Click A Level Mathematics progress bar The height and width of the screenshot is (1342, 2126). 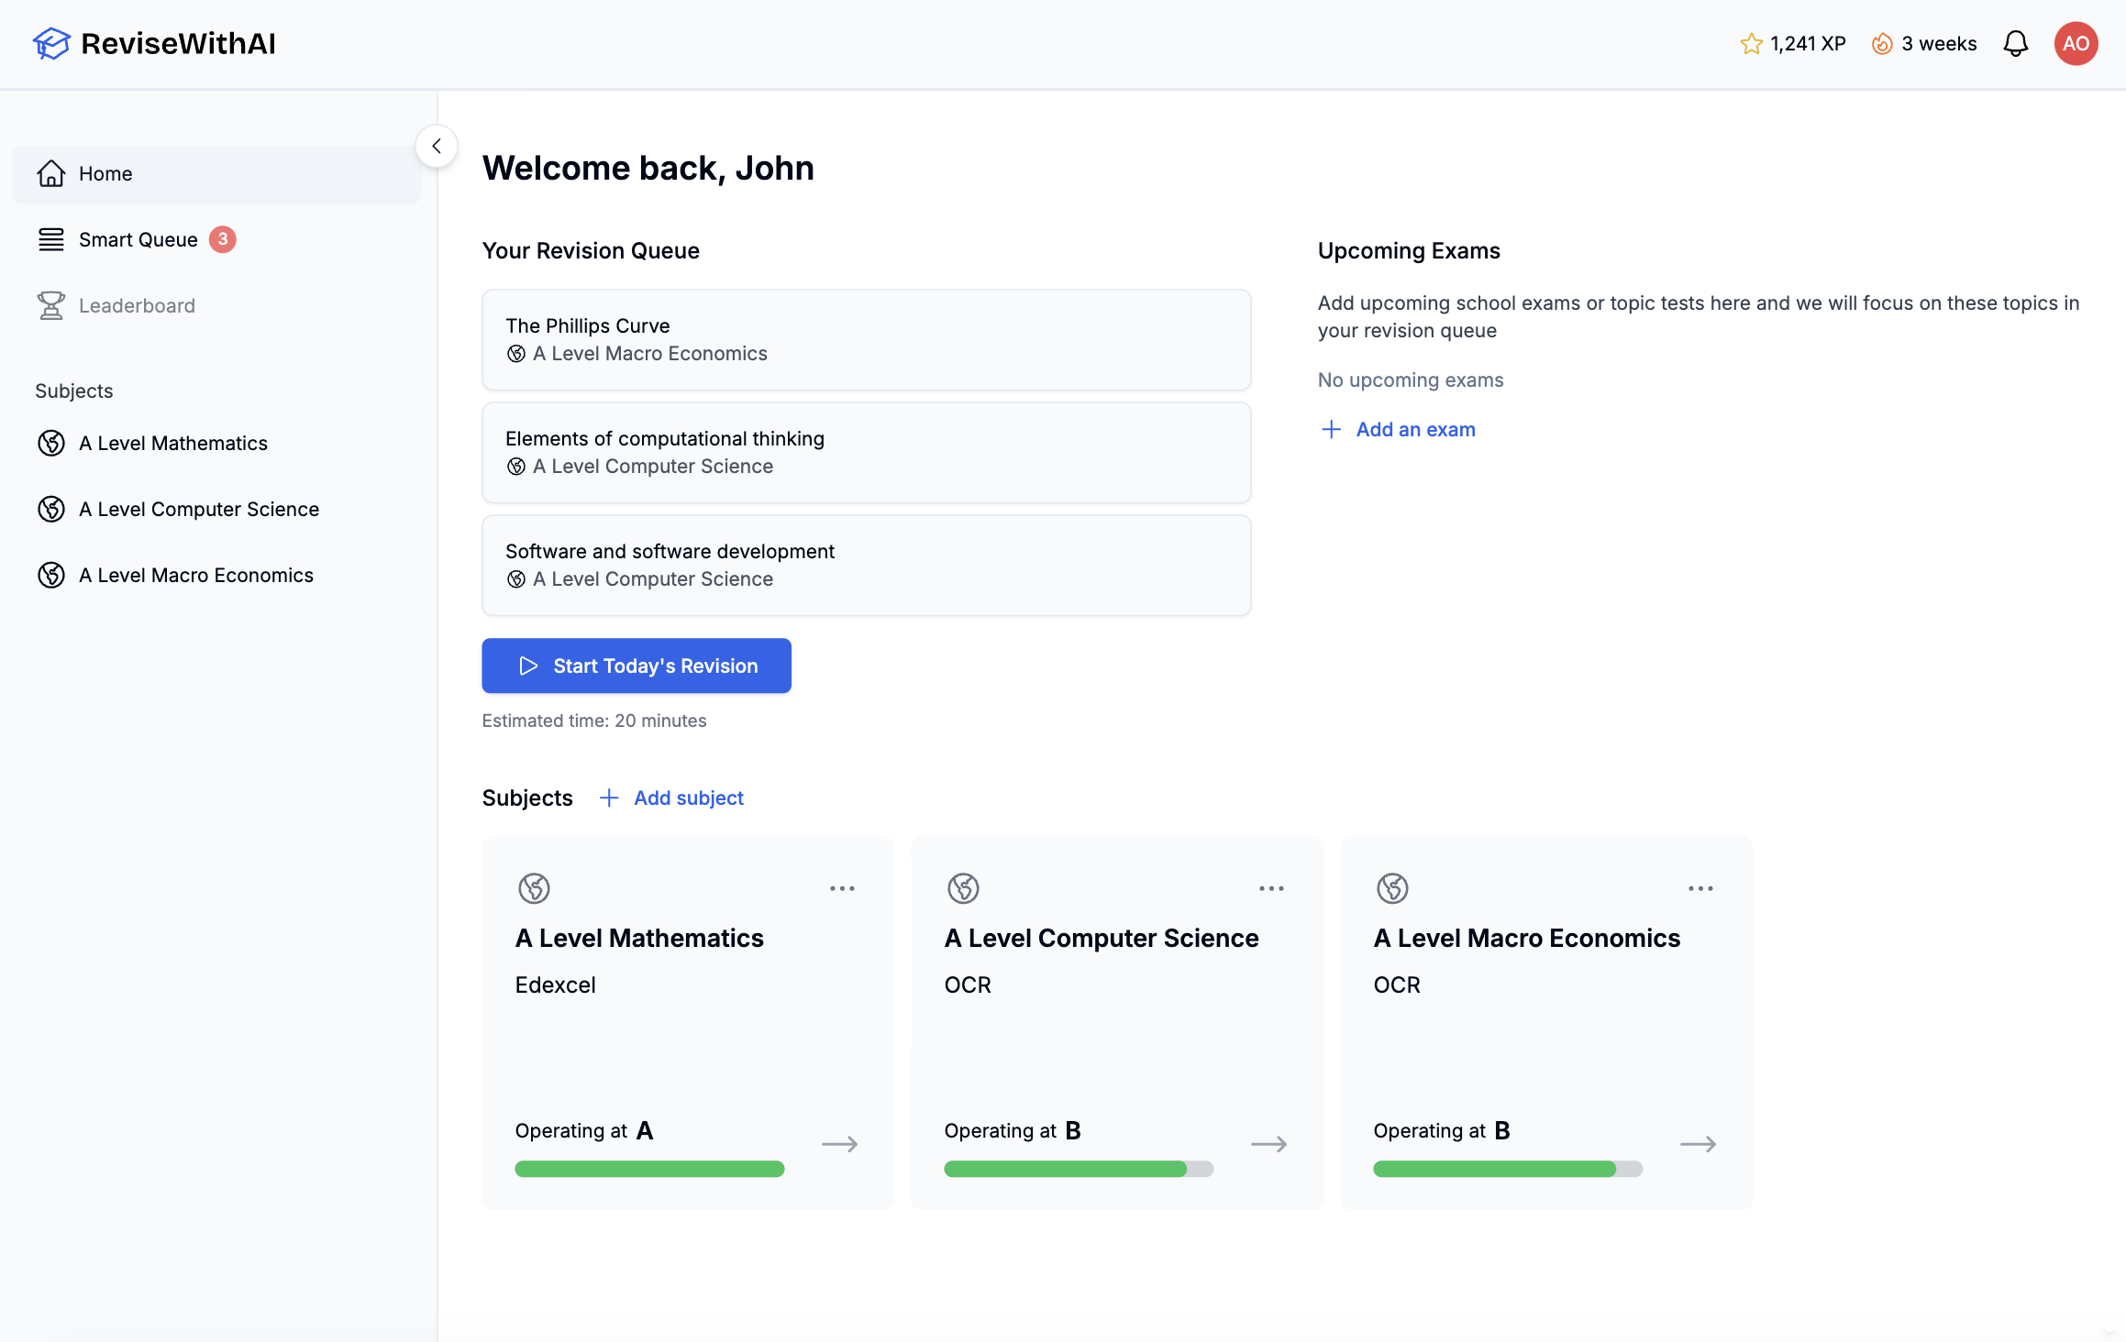point(649,1169)
